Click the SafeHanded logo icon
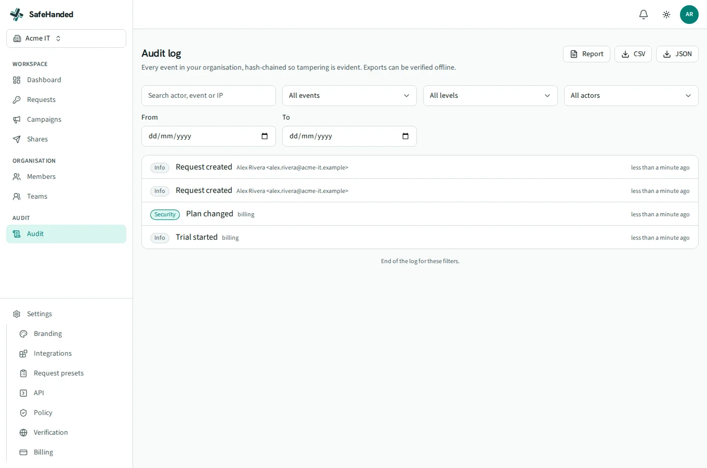 (x=17, y=15)
